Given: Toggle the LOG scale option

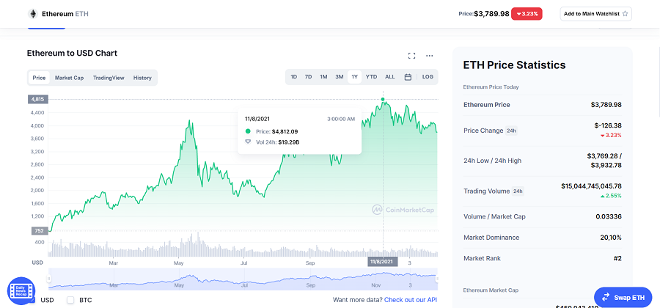Looking at the screenshot, I should click(x=428, y=77).
